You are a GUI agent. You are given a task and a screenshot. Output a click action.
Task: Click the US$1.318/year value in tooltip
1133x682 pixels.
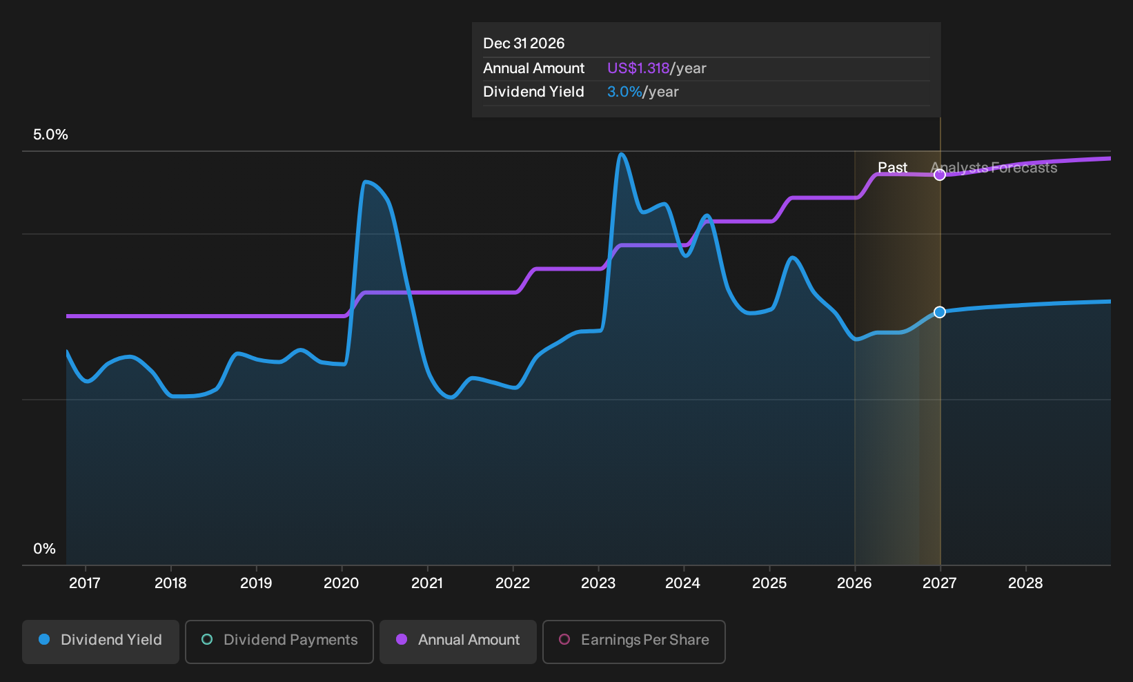tap(657, 68)
